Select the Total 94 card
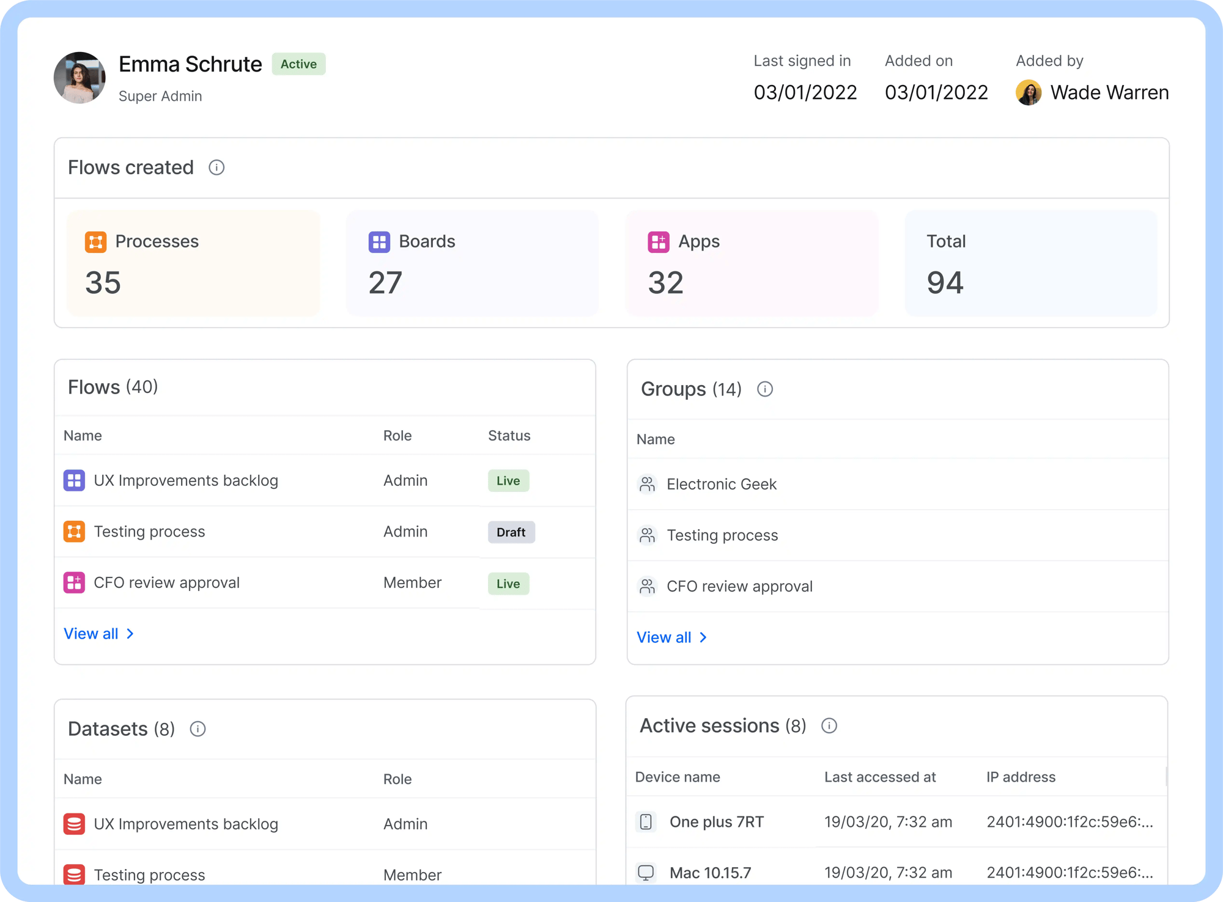 click(x=1031, y=263)
